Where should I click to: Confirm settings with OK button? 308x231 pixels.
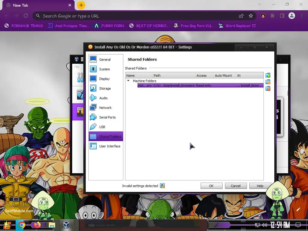click(x=211, y=186)
